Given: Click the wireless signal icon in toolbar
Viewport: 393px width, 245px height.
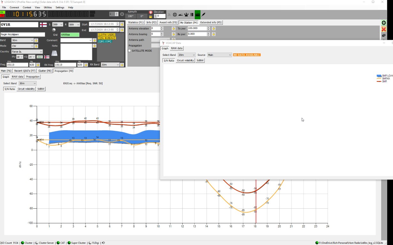Looking at the screenshot, I should tap(170, 14).
